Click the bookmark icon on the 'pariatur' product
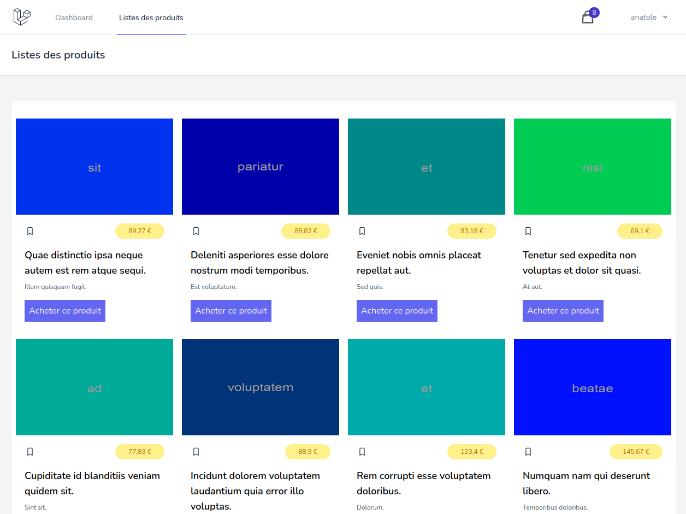686x514 pixels. (x=196, y=231)
